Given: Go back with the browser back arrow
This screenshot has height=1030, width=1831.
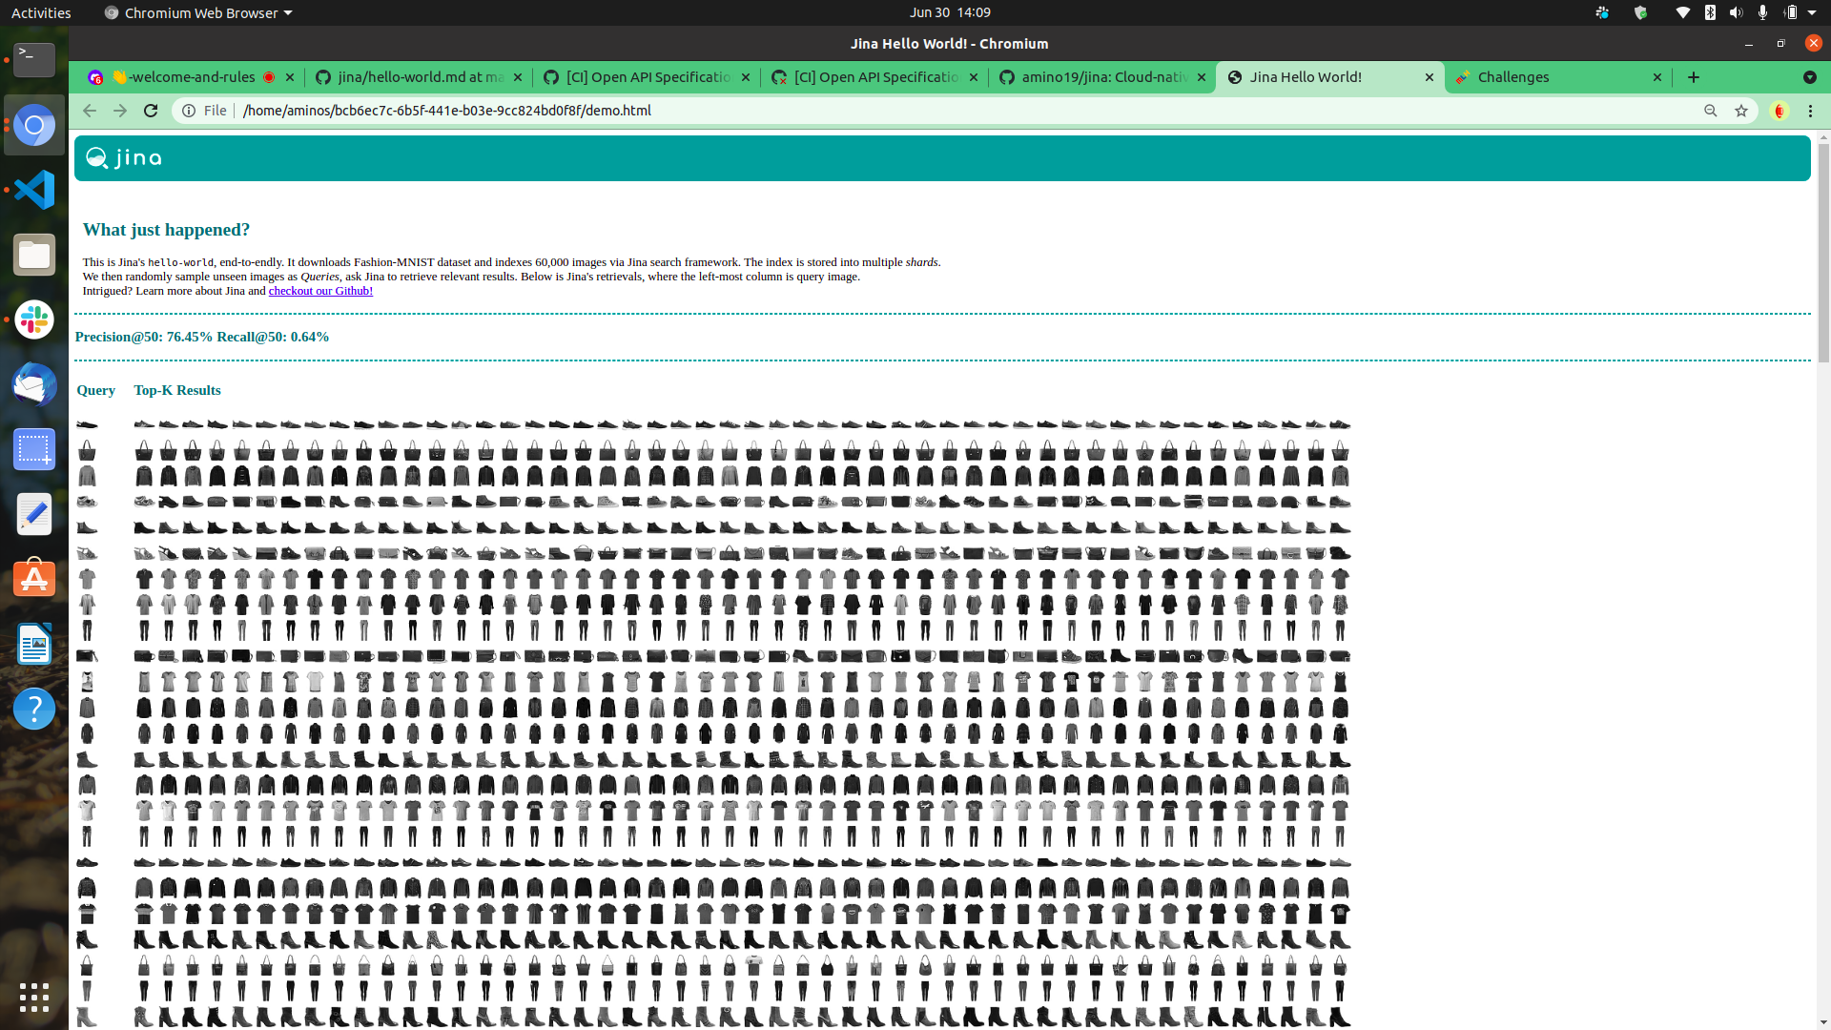Looking at the screenshot, I should [x=90, y=111].
